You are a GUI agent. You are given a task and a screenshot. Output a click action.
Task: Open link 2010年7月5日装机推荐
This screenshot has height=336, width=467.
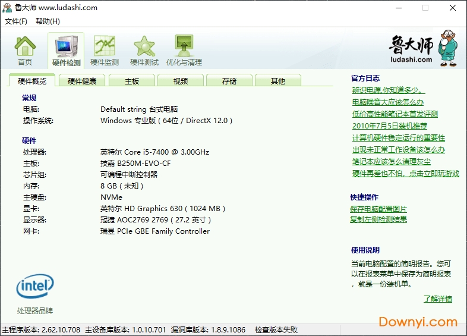point(390,126)
